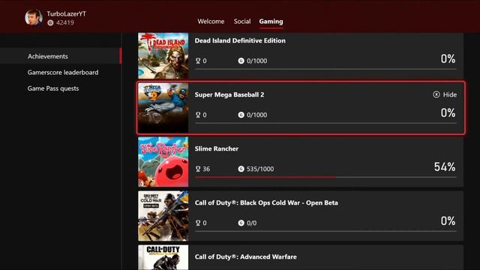
Task: Click the Super Mega Baseball 2 progress bar
Action: pos(325,123)
